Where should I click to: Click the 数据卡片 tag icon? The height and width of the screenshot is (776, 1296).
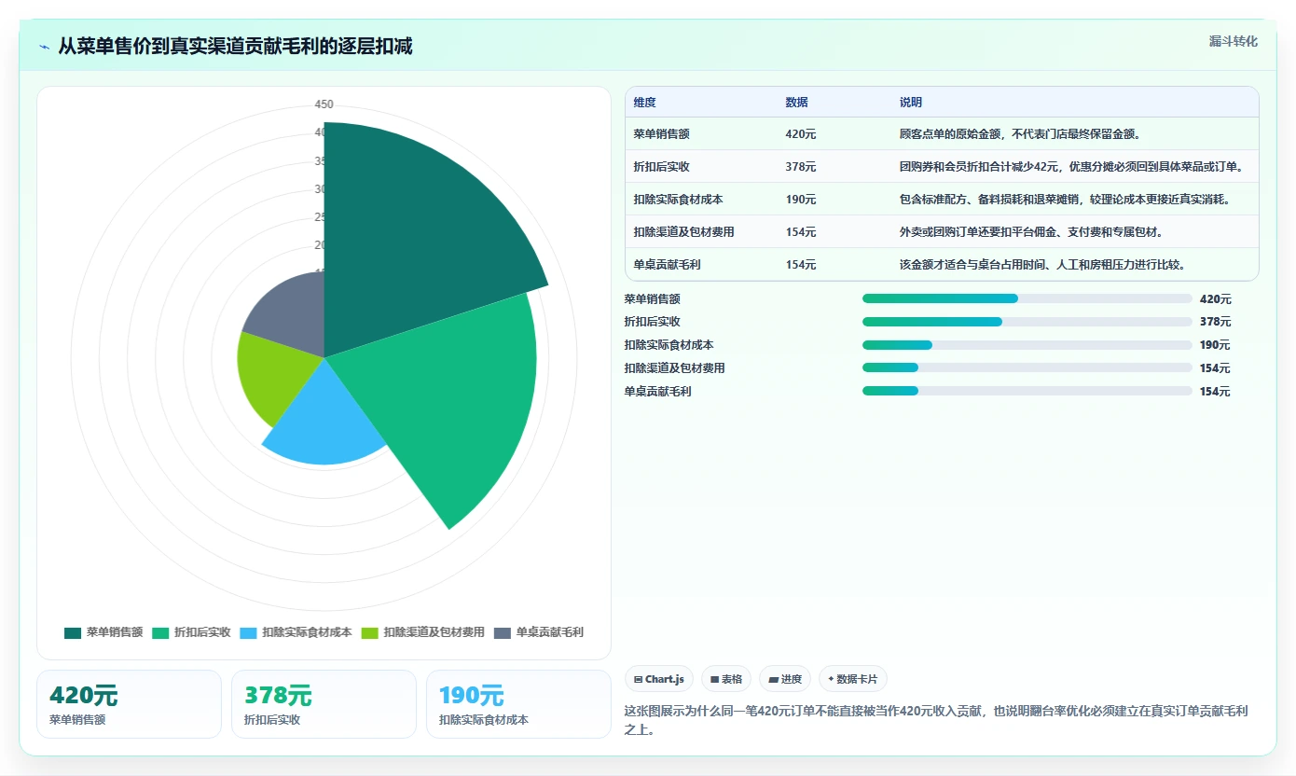[831, 679]
